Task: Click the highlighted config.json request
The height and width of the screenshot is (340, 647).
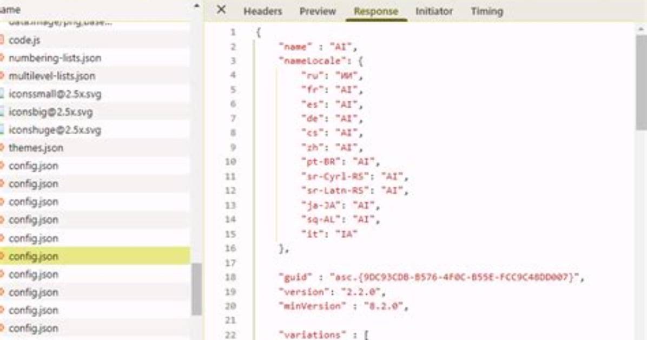Action: pyautogui.click(x=95, y=256)
